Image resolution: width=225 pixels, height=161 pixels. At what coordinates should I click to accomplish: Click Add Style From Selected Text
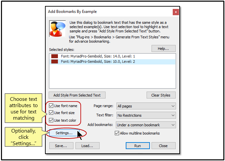click(x=77, y=95)
